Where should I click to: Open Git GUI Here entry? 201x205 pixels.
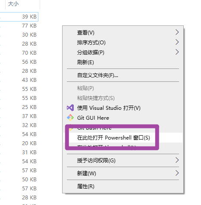tap(123, 118)
